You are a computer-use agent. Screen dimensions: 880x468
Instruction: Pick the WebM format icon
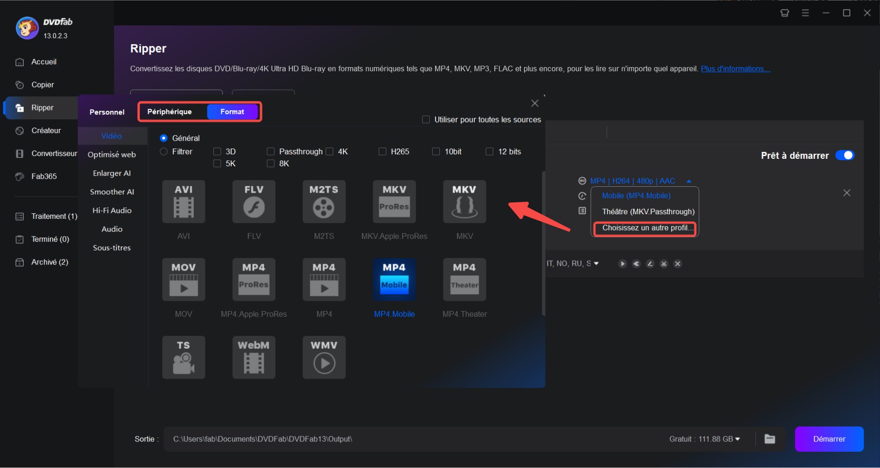pyautogui.click(x=254, y=357)
